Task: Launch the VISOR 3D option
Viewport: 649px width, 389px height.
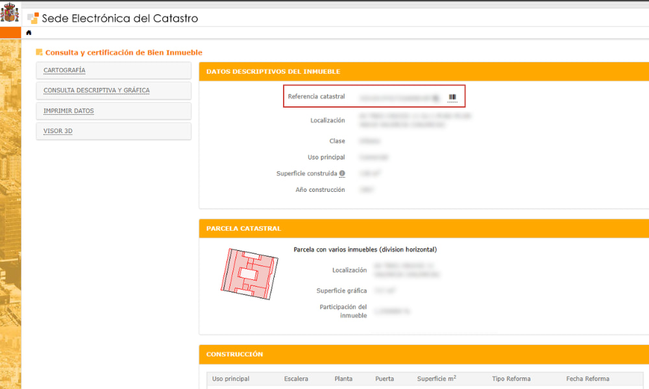Action: [58, 131]
